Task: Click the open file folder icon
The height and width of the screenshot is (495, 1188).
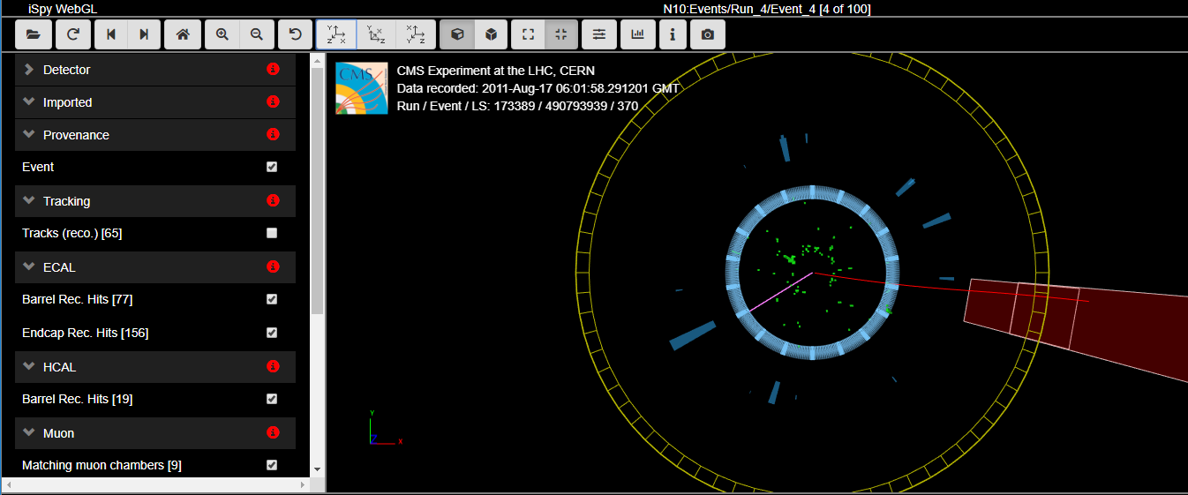Action: [x=34, y=34]
